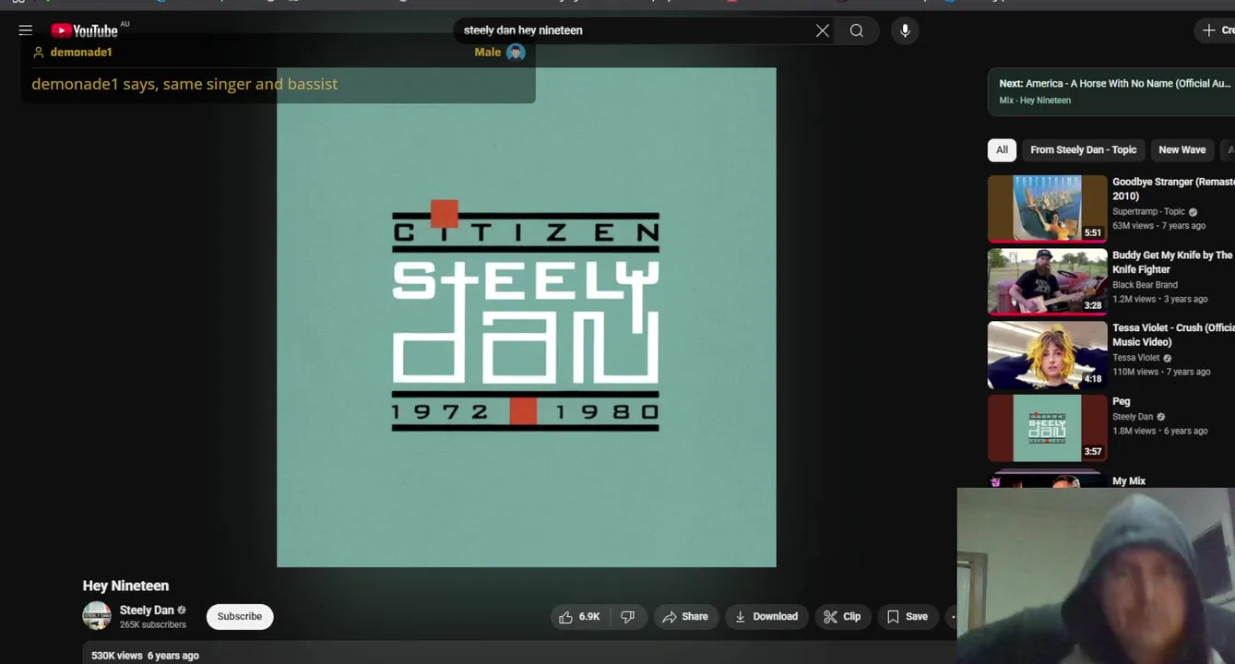Screen dimensions: 1235x664
Task: Create a Clip with scissors button
Action: pyautogui.click(x=842, y=617)
